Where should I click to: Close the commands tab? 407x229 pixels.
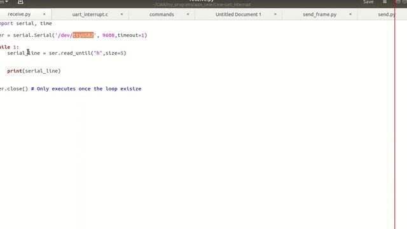coord(188,14)
